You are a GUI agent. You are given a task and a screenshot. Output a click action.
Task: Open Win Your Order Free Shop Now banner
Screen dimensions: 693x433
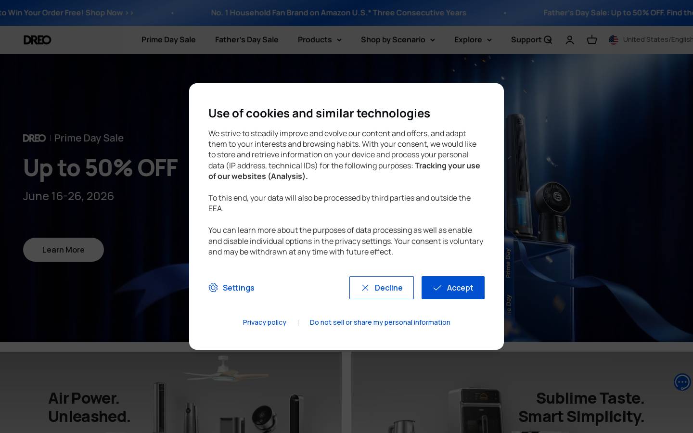coord(66,13)
